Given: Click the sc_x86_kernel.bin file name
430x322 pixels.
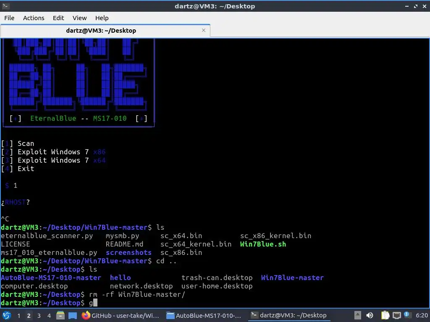Looking at the screenshot, I should [275, 236].
